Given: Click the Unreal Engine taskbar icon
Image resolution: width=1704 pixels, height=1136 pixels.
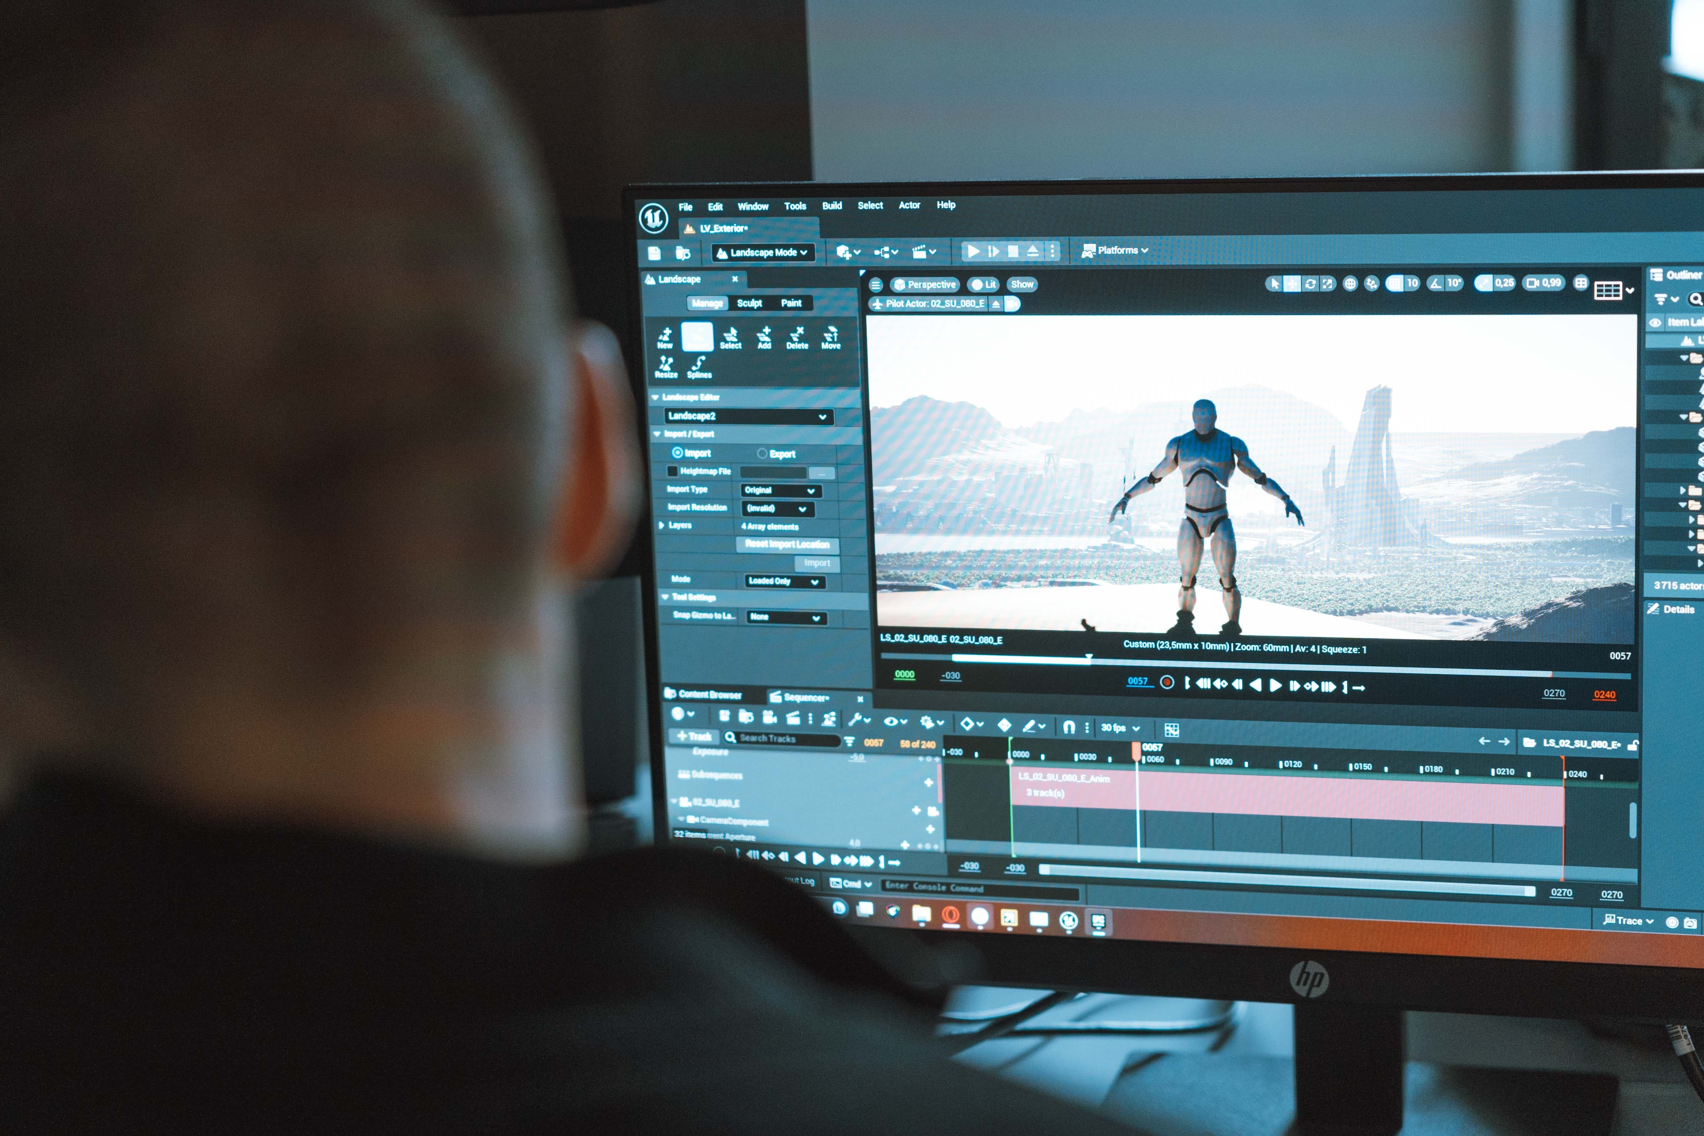Looking at the screenshot, I should click(1068, 920).
